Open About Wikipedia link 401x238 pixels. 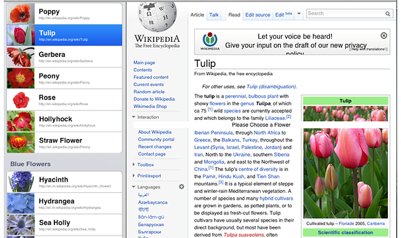155,132
